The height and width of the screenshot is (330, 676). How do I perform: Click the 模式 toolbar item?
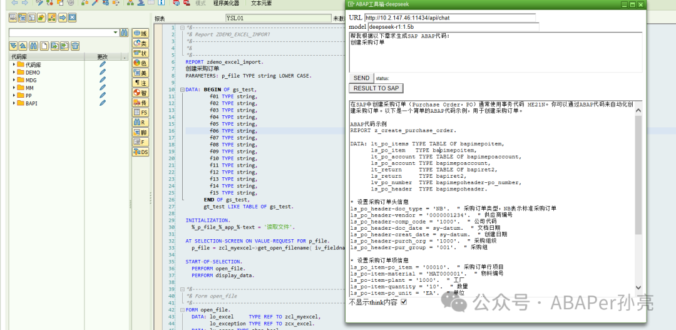200,3
